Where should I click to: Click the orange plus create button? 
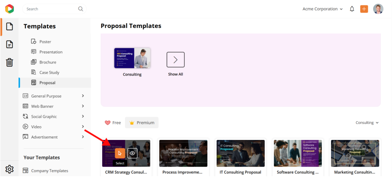(x=364, y=9)
